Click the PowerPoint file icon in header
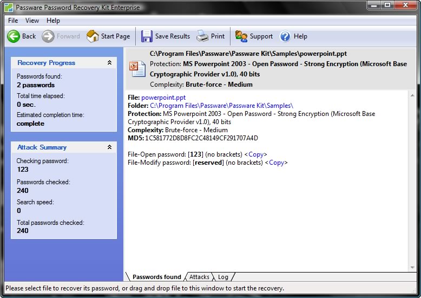This screenshot has width=421, height=298. [137, 69]
